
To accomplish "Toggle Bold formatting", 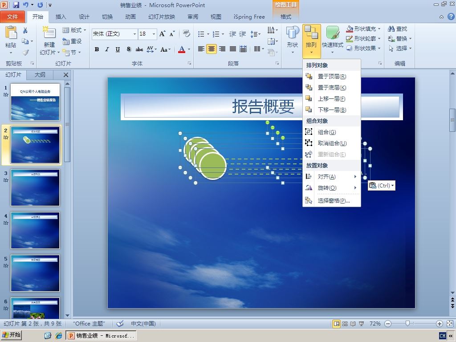I will 97,49.
